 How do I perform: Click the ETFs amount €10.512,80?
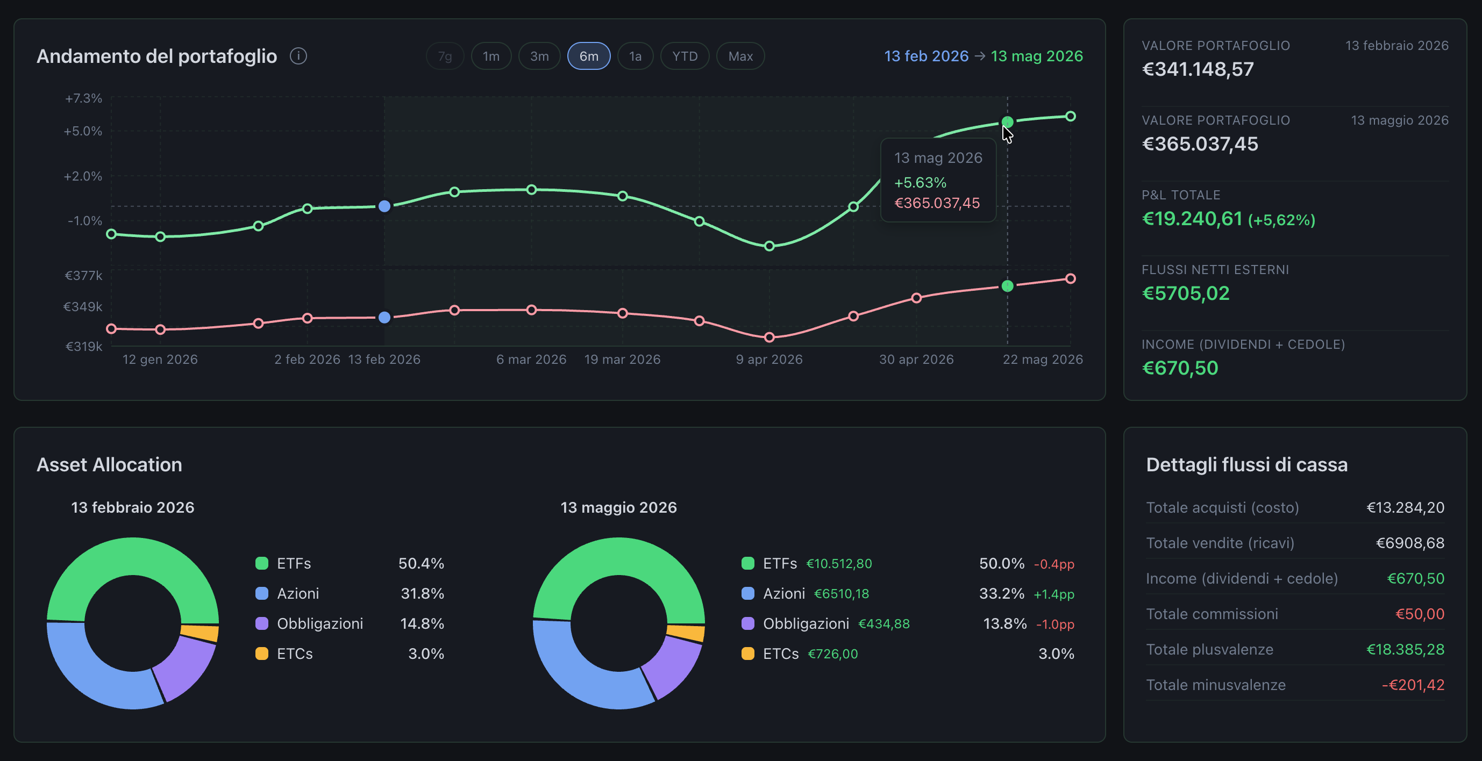click(x=839, y=564)
